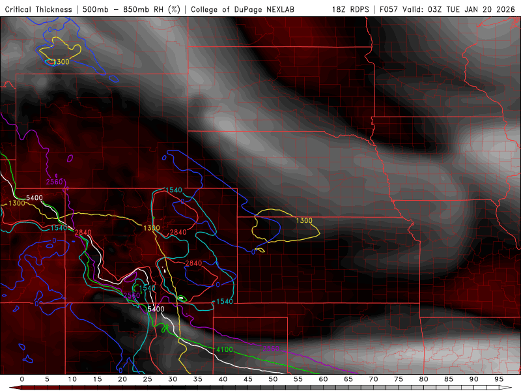Click the white "5400" label above the left-edge 1300
The image size is (521, 391).
point(35,198)
